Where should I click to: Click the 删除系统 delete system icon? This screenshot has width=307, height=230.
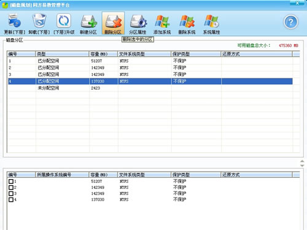(x=187, y=21)
